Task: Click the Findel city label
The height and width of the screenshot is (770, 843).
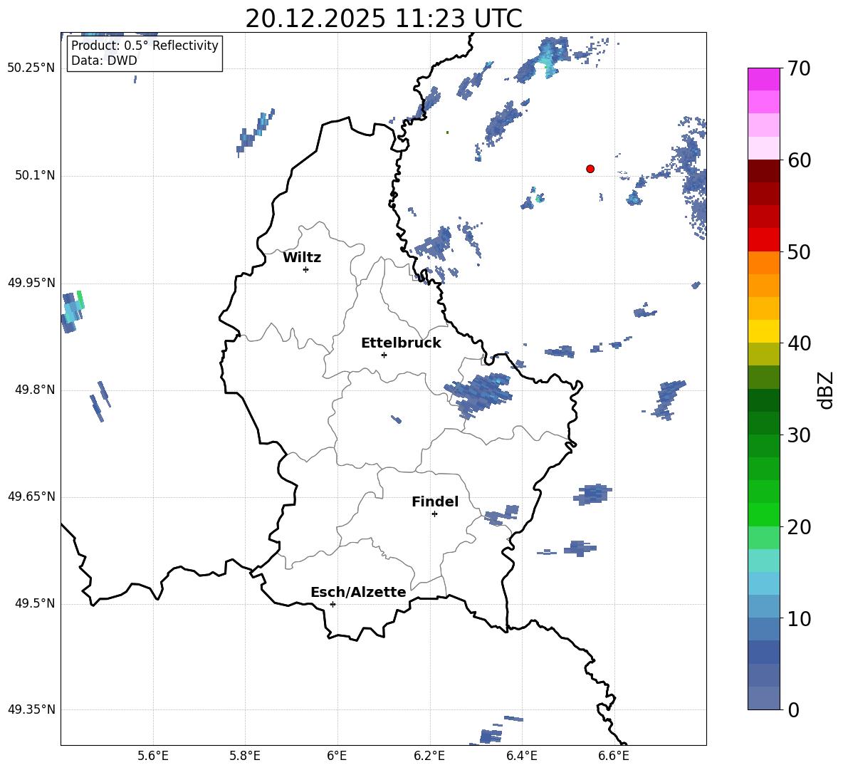Action: click(435, 501)
